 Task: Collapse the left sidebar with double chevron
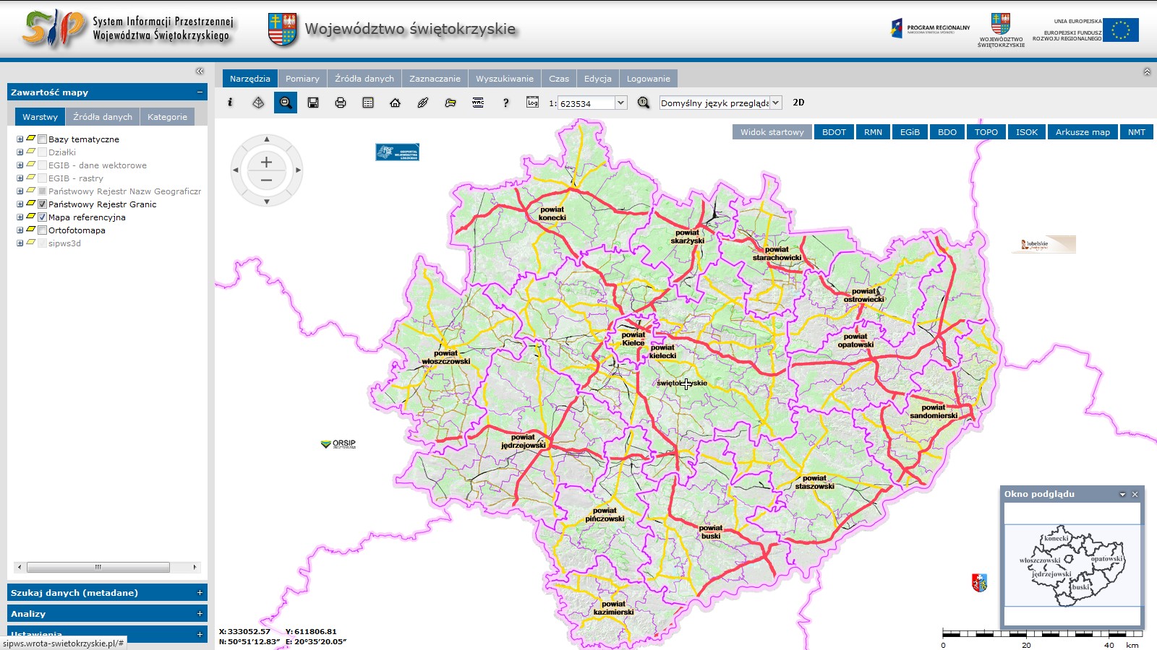200,71
